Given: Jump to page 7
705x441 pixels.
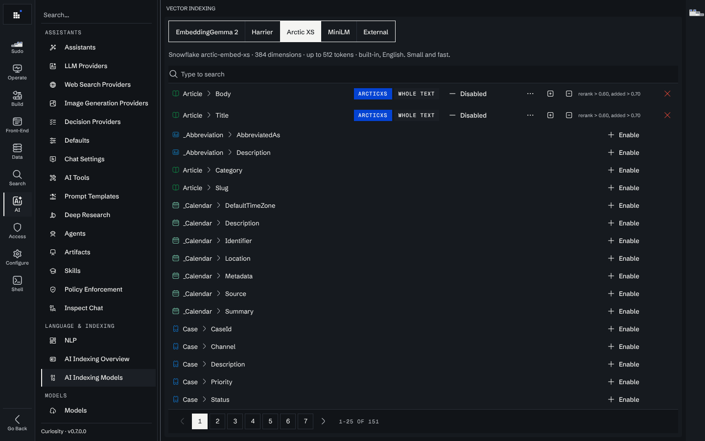Looking at the screenshot, I should (305, 421).
